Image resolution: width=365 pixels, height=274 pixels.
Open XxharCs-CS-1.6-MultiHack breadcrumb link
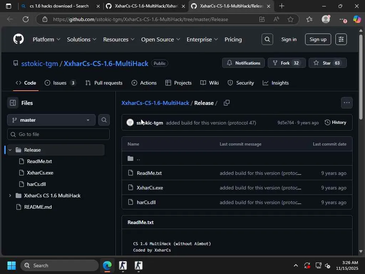point(155,103)
